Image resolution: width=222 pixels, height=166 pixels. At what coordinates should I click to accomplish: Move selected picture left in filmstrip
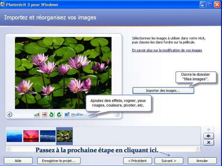tap(209, 136)
